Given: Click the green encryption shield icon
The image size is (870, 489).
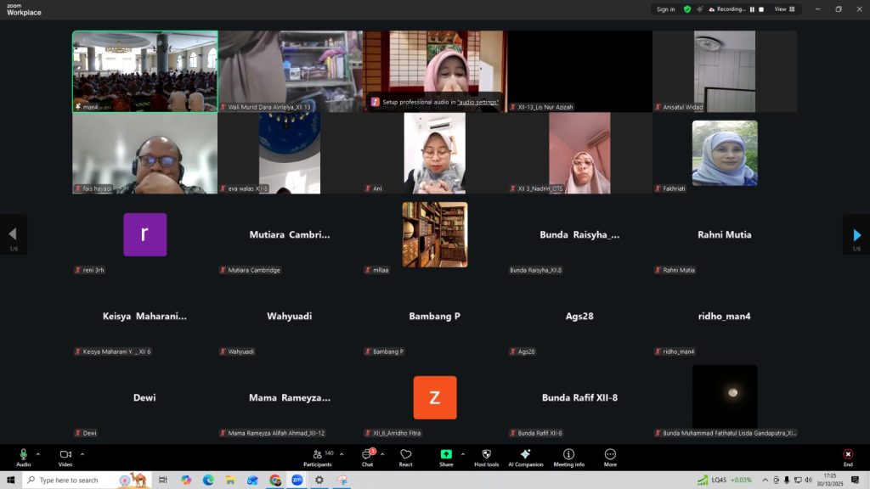Looking at the screenshot, I should coord(687,9).
